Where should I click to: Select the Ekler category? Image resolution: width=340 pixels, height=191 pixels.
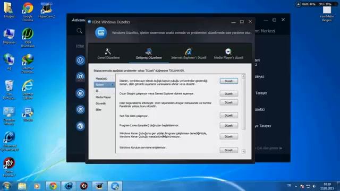pos(98,110)
